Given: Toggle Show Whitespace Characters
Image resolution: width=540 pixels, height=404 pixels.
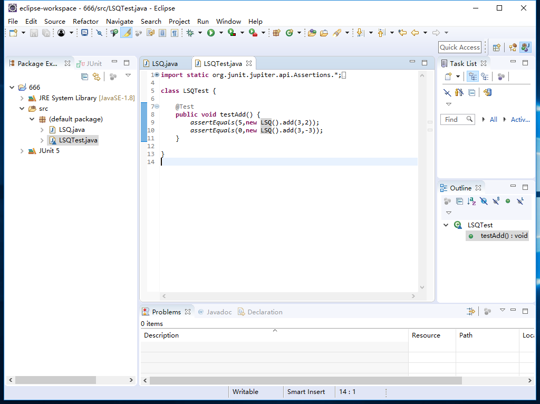Looking at the screenshot, I should (x=175, y=33).
